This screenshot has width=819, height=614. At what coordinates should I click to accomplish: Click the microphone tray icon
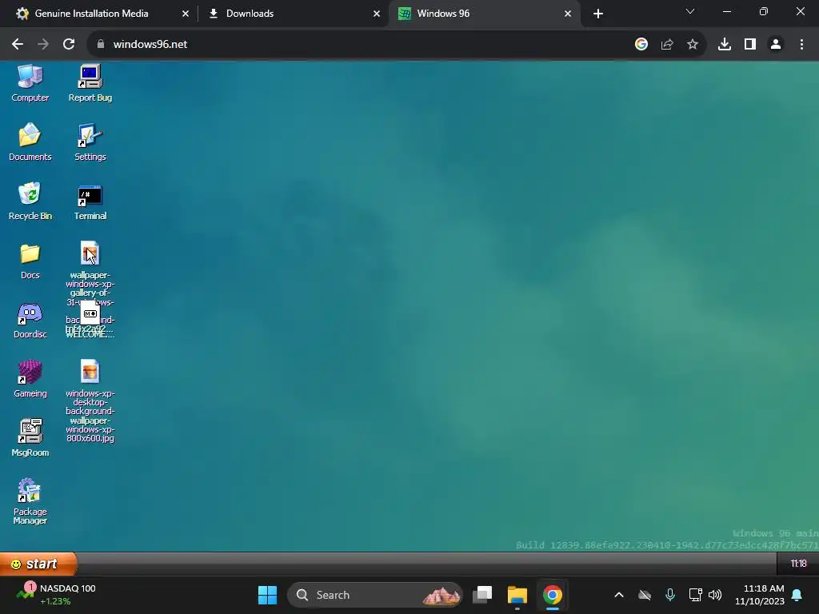[x=670, y=595]
